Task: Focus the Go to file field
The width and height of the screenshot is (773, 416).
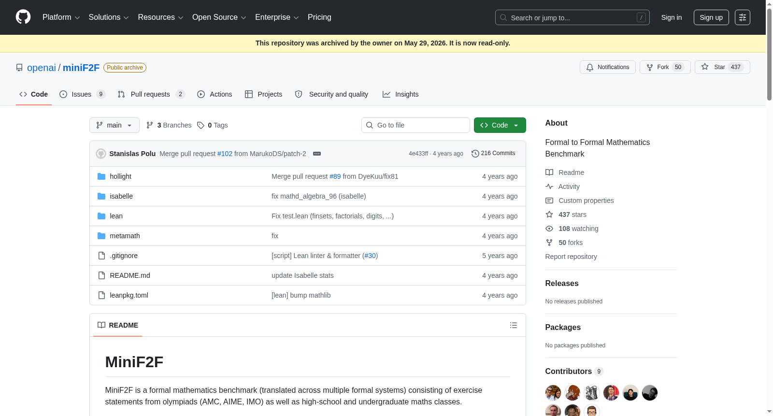Action: 415,125
